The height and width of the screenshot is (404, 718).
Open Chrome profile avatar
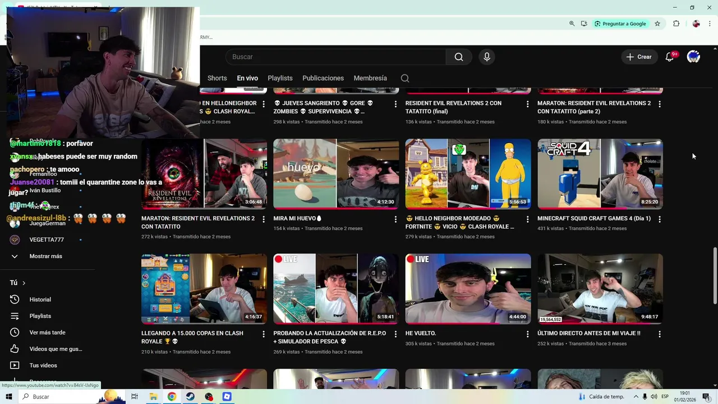point(696,24)
